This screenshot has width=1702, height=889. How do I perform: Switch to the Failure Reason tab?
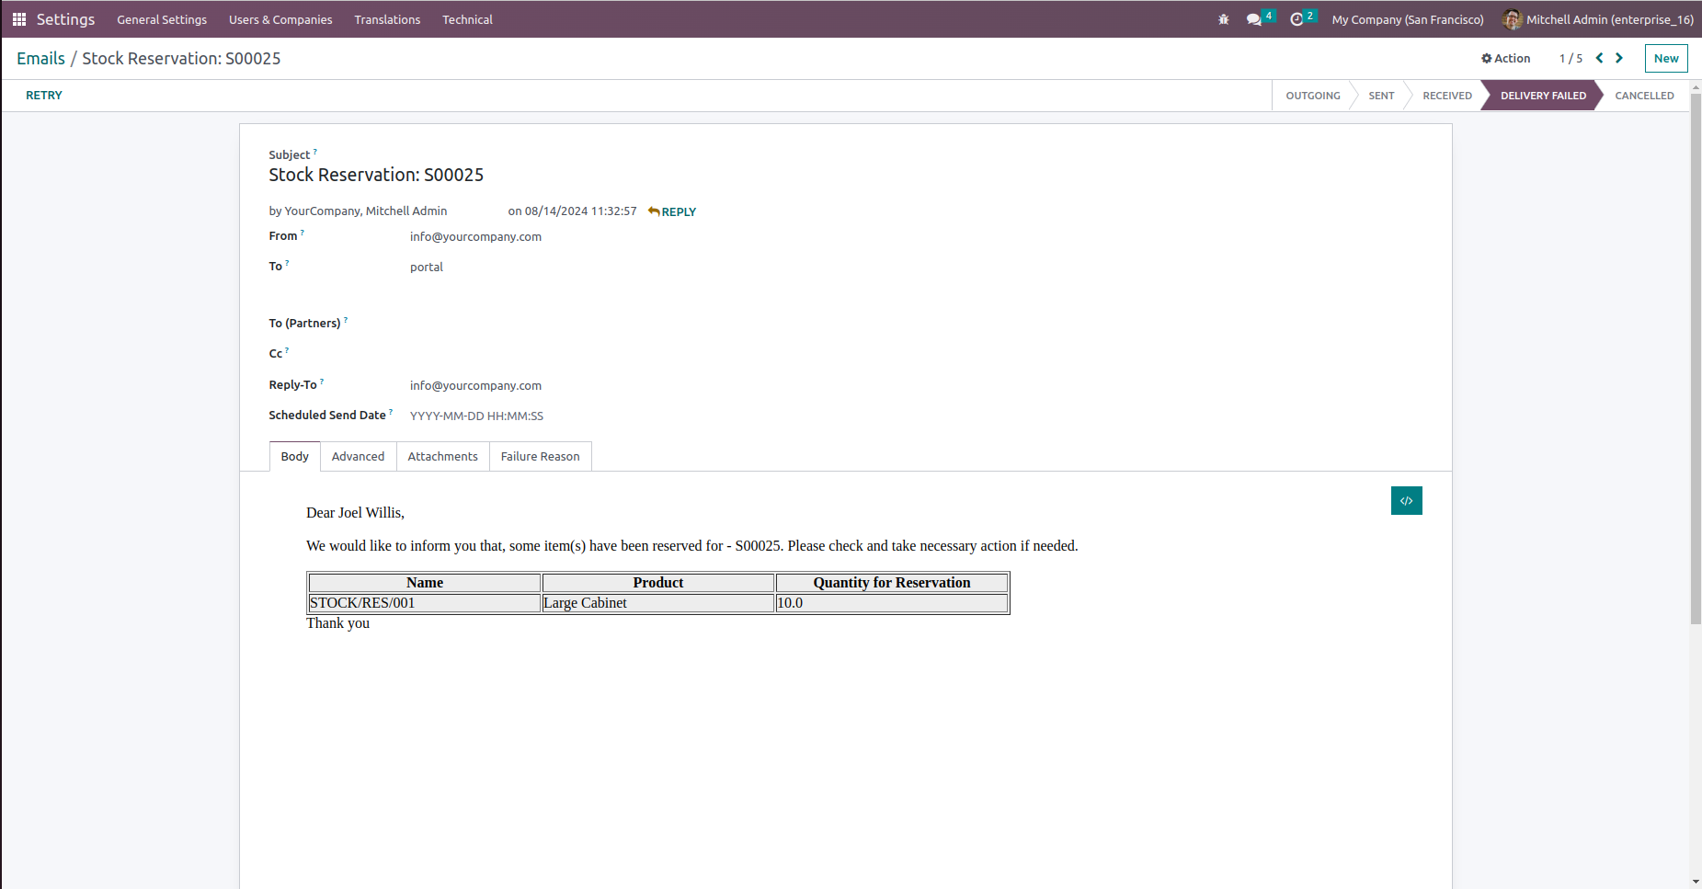click(541, 457)
